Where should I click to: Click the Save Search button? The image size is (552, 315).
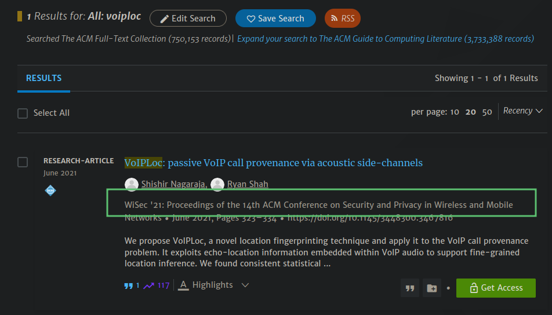[x=275, y=19]
